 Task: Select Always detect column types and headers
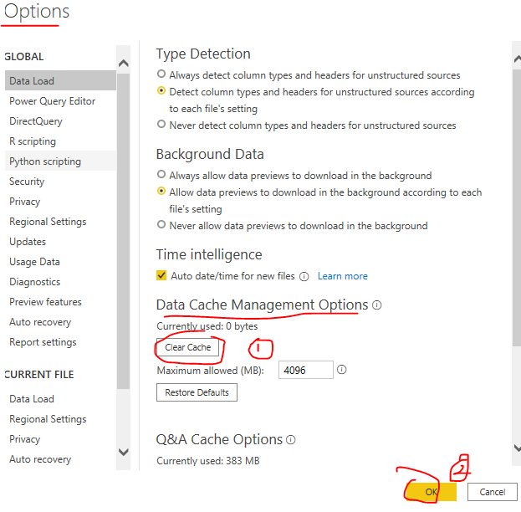click(161, 74)
